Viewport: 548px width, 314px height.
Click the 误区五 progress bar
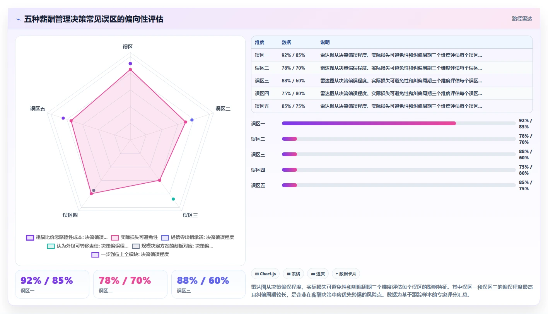[x=399, y=185]
